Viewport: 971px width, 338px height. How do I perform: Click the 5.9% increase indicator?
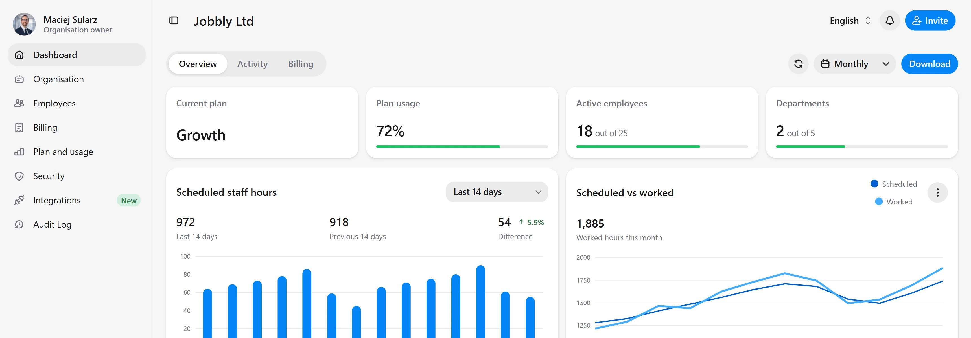(531, 223)
